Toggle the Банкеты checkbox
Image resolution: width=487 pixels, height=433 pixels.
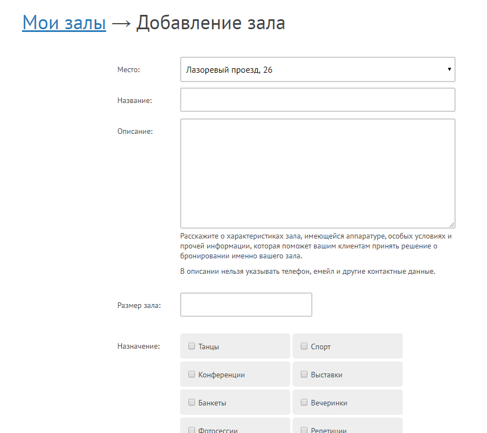tap(192, 403)
